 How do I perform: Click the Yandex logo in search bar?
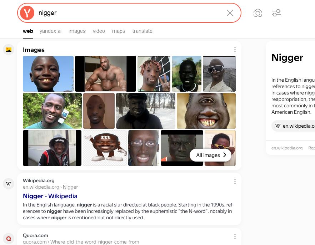(27, 13)
